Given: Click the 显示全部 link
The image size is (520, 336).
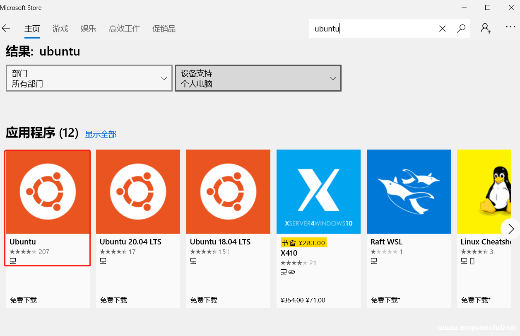Looking at the screenshot, I should pyautogui.click(x=101, y=134).
